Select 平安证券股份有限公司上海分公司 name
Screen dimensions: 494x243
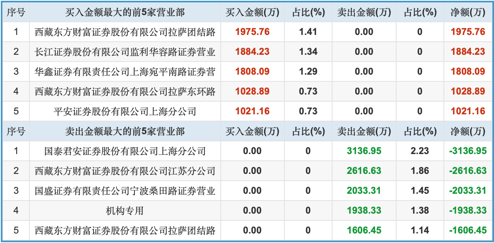[125, 111]
